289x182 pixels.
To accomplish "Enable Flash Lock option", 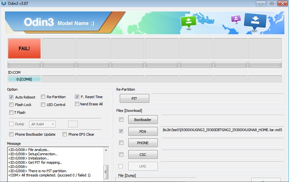I will tap(11, 104).
